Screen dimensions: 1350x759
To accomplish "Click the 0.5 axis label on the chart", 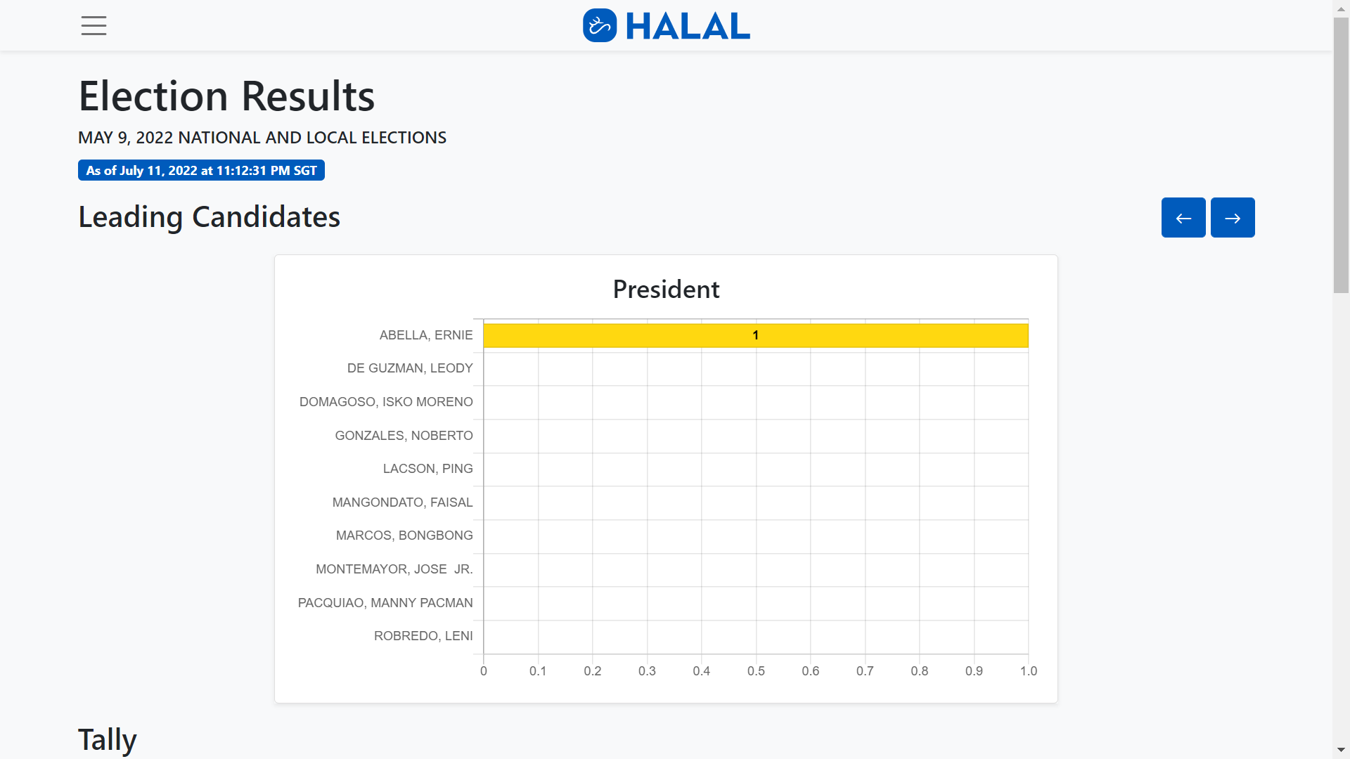I will pos(757,670).
